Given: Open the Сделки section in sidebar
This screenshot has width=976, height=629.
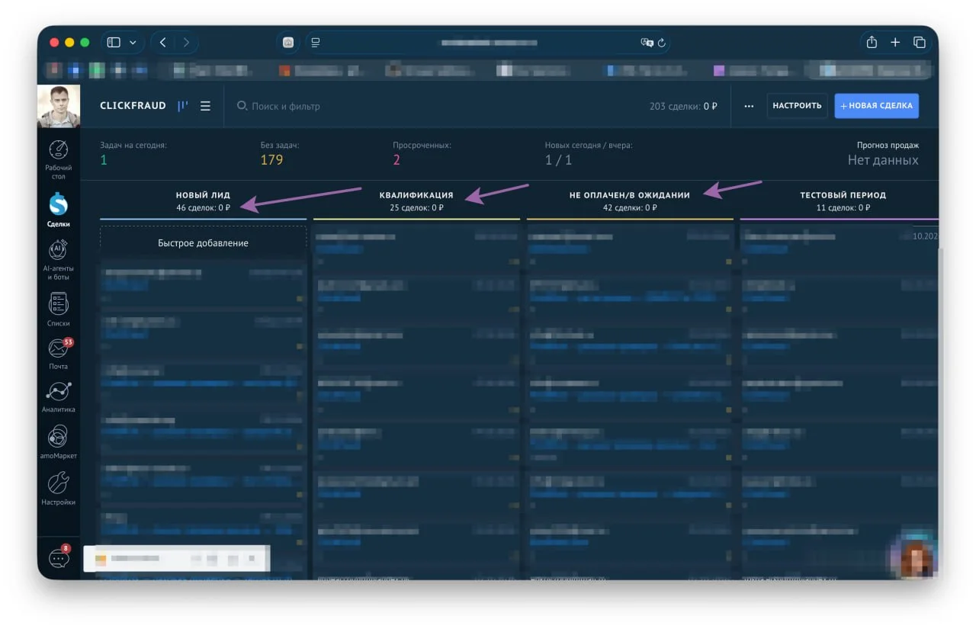Looking at the screenshot, I should click(59, 210).
